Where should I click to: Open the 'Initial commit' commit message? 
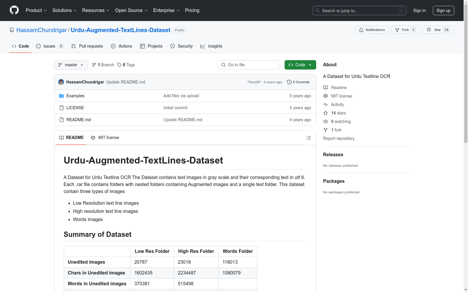175,108
